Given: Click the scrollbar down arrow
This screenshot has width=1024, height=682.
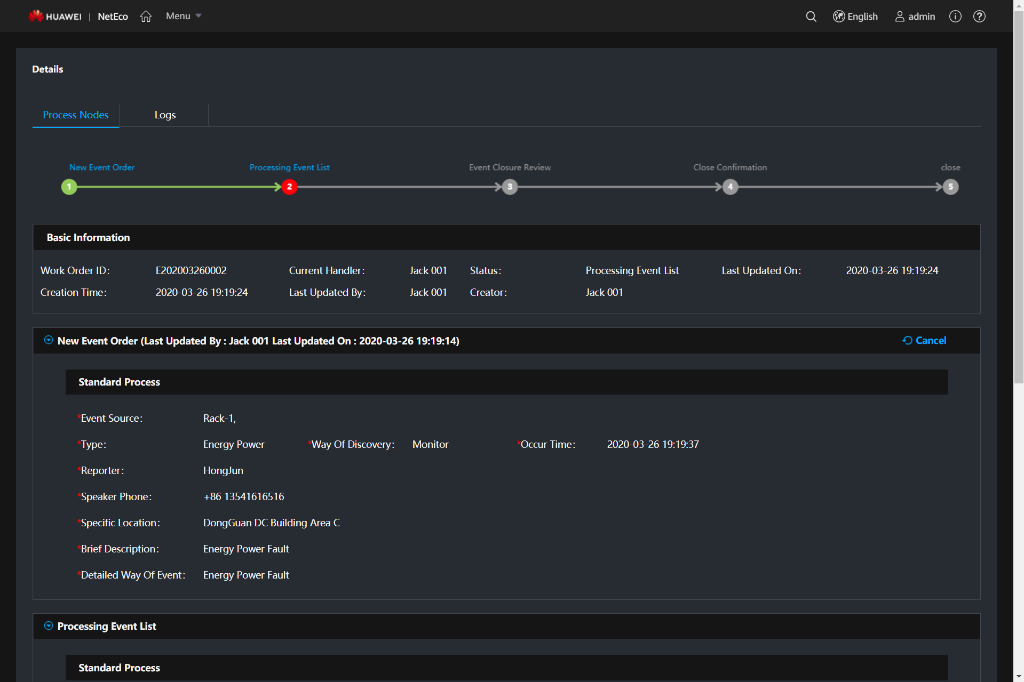Looking at the screenshot, I should tap(1019, 677).
